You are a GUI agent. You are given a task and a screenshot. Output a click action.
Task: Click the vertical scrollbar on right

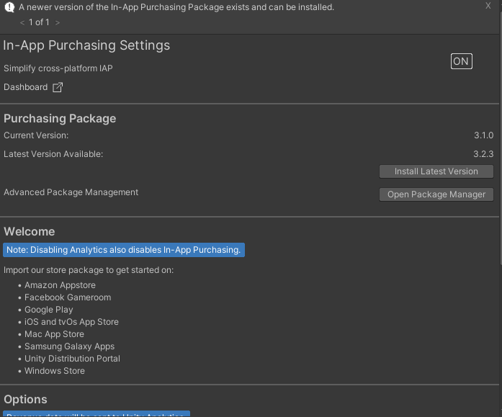click(501, 138)
